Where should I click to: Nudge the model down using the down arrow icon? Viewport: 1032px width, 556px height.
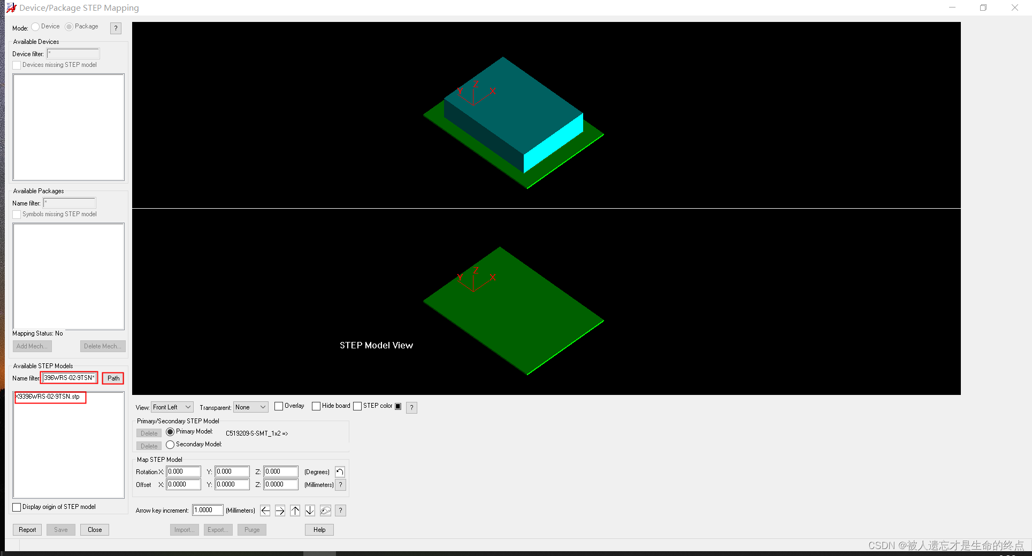click(x=310, y=510)
